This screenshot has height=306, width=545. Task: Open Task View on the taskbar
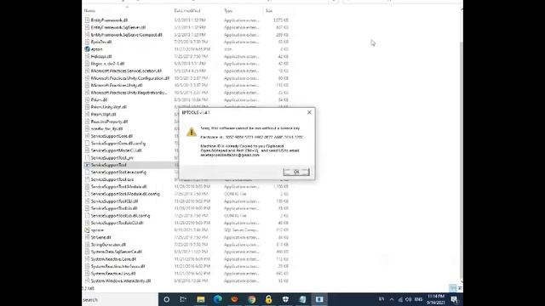[x=183, y=299]
